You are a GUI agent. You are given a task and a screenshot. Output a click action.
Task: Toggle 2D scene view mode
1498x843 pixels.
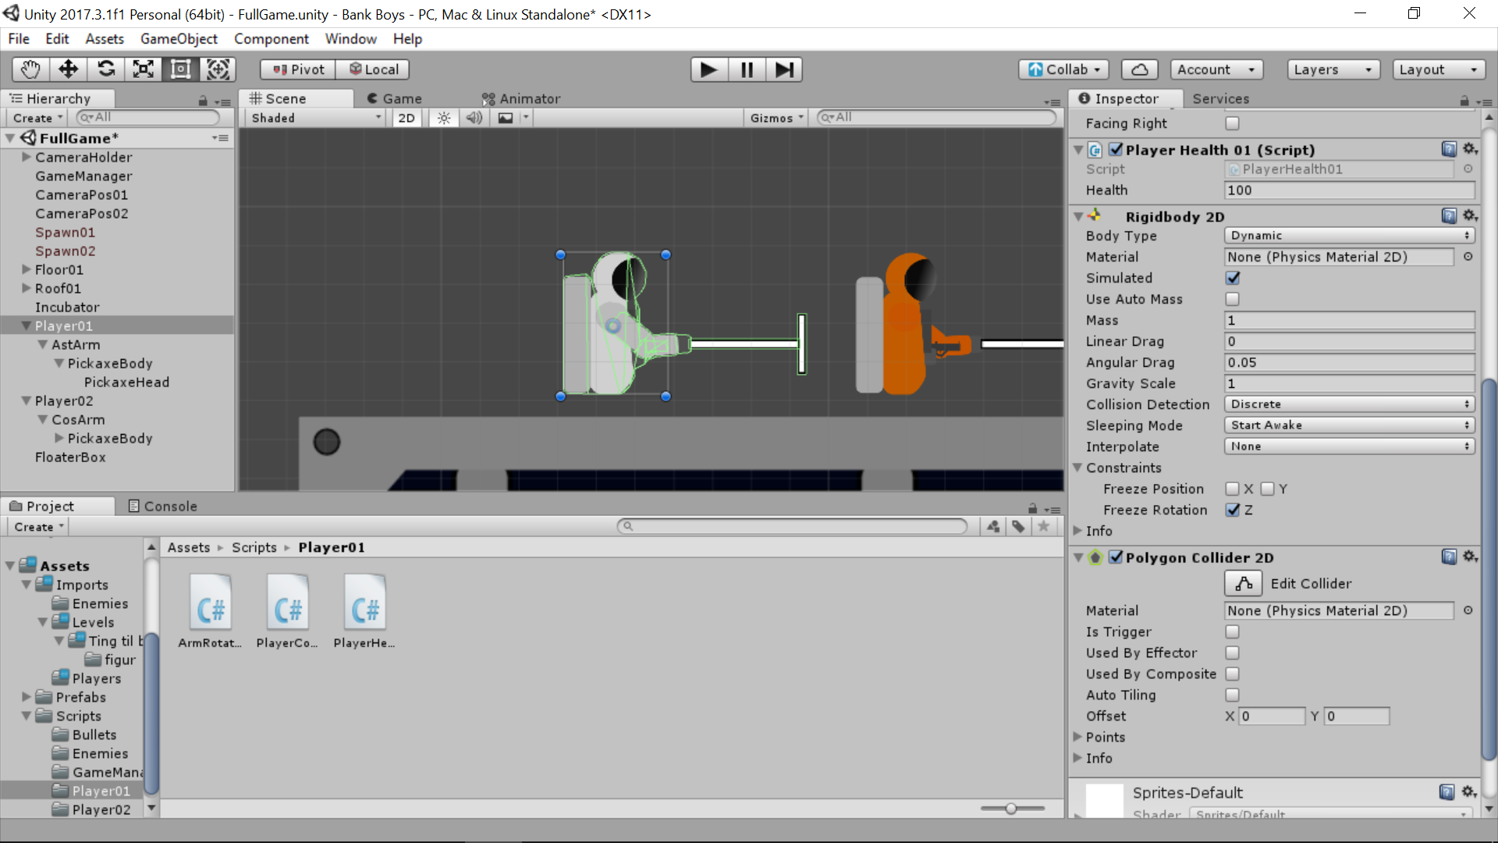[406, 118]
